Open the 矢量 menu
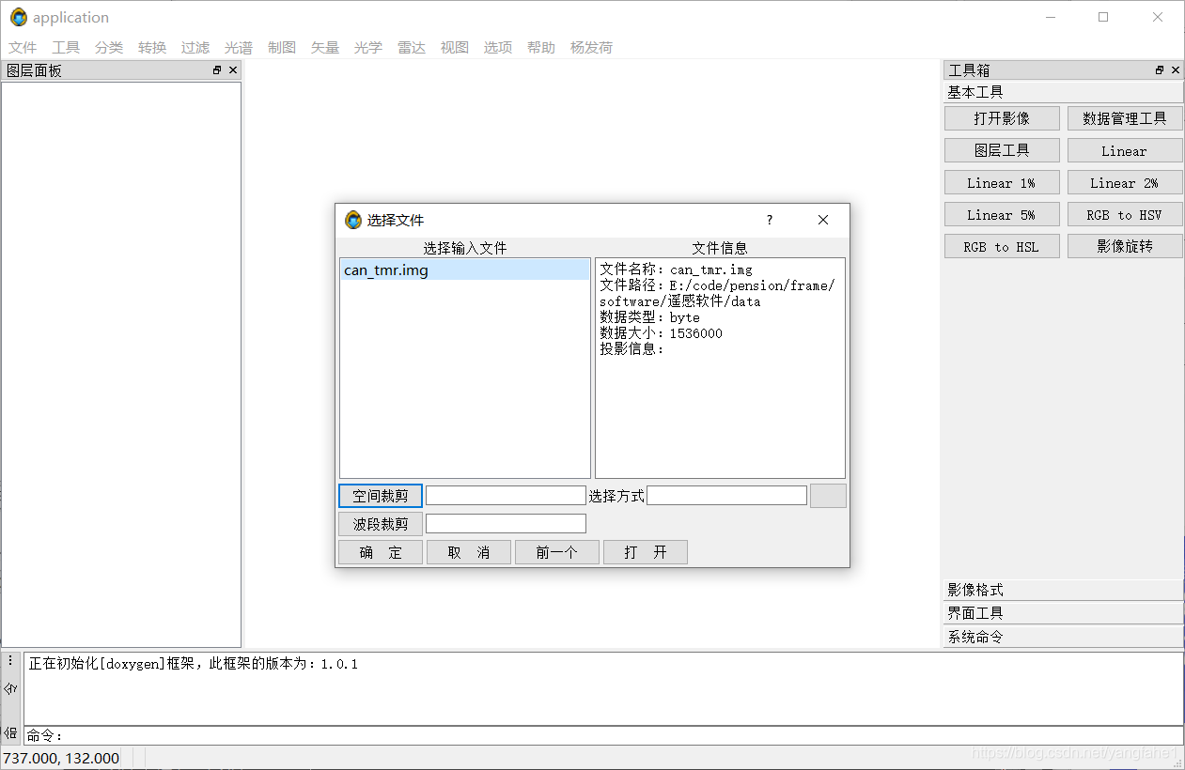Viewport: 1185px width, 770px height. 325,48
